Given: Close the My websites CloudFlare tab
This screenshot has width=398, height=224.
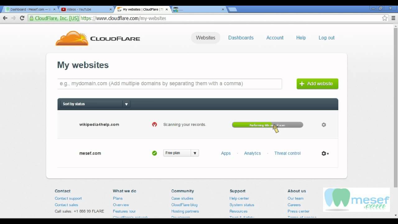Looking at the screenshot, I should coord(167,9).
